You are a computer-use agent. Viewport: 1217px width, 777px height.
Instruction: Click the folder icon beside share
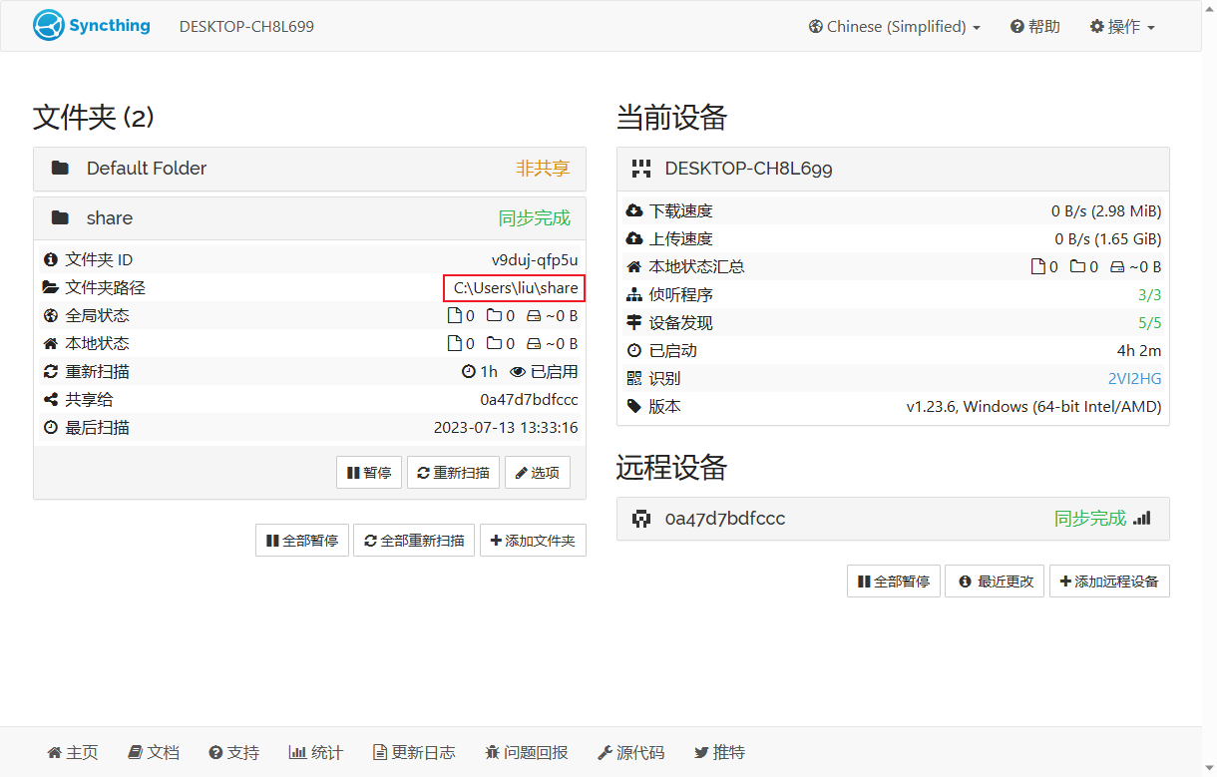click(x=60, y=218)
